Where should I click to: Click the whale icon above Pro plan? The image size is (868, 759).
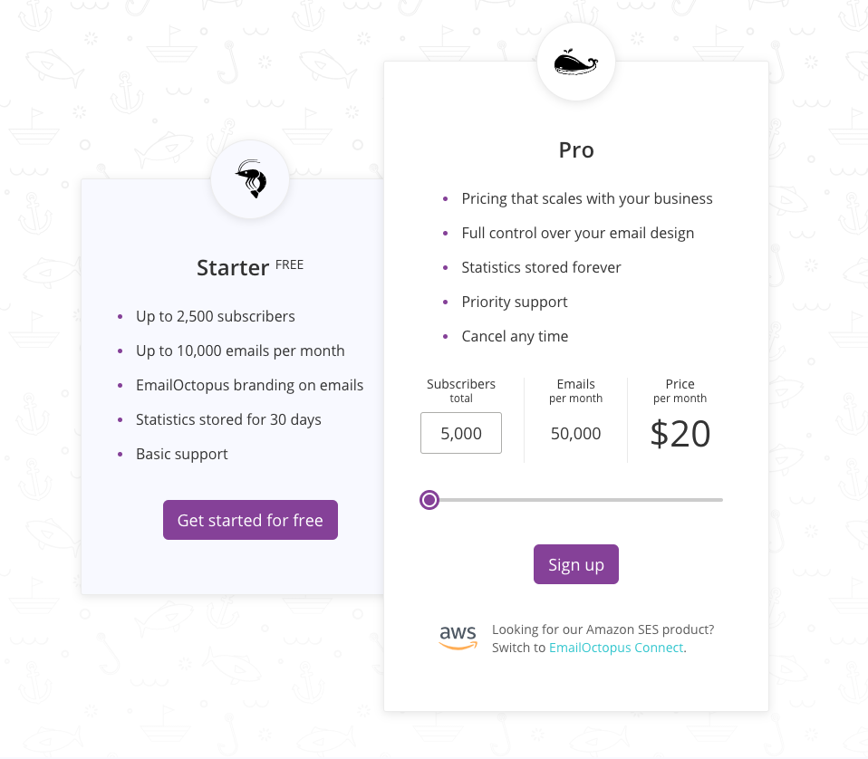(x=575, y=62)
